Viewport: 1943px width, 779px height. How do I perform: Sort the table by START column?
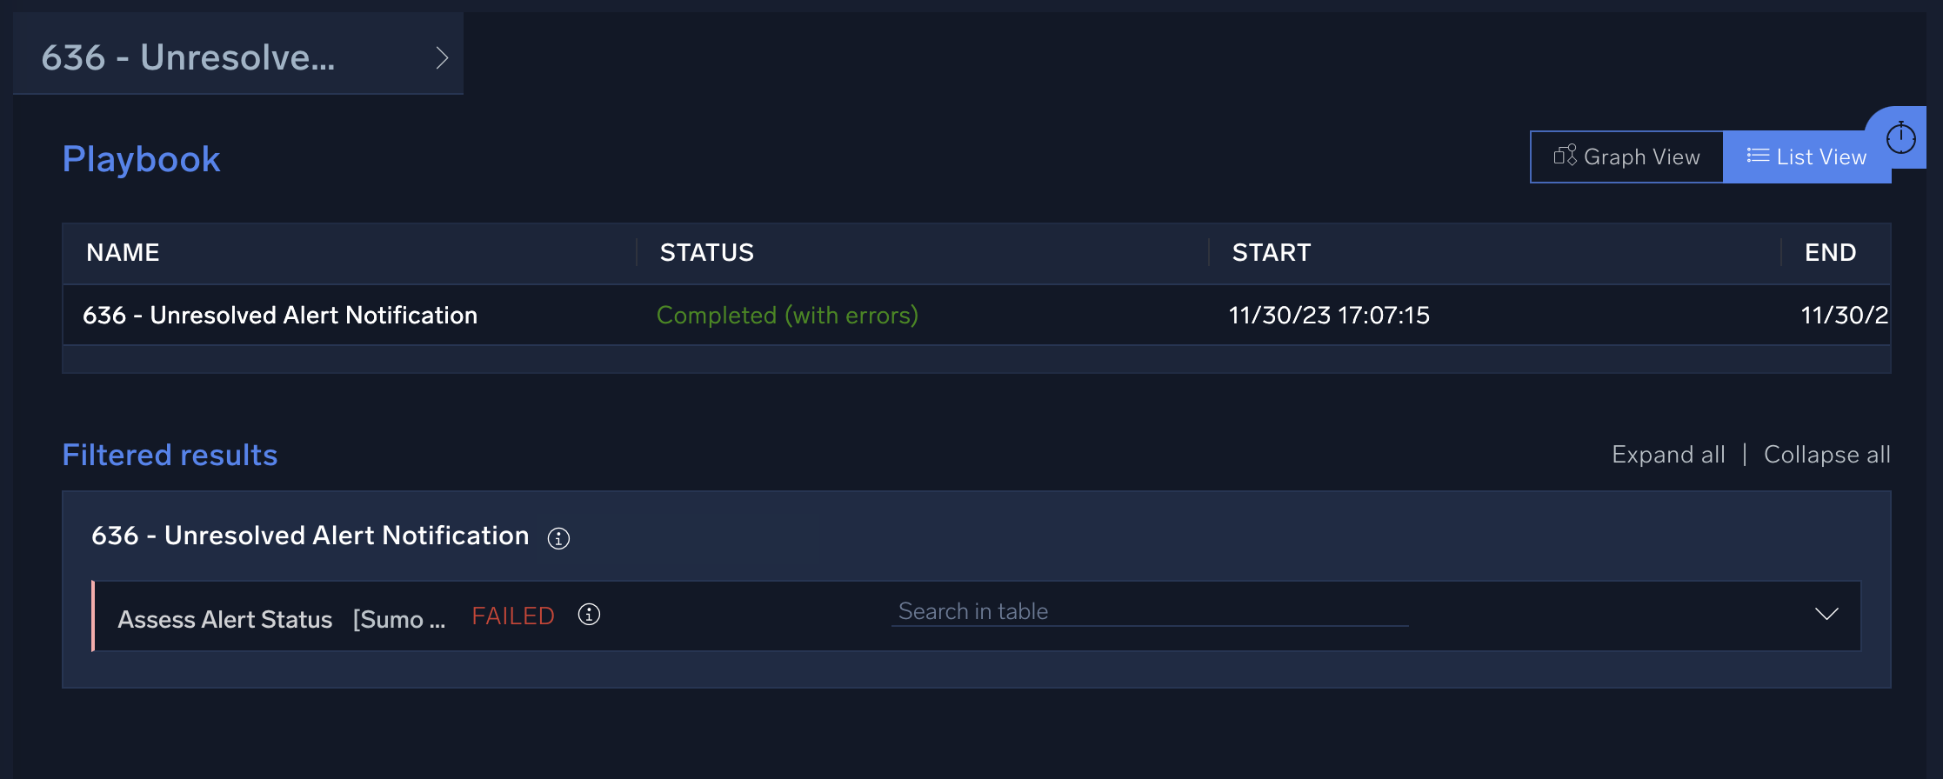pos(1271,252)
